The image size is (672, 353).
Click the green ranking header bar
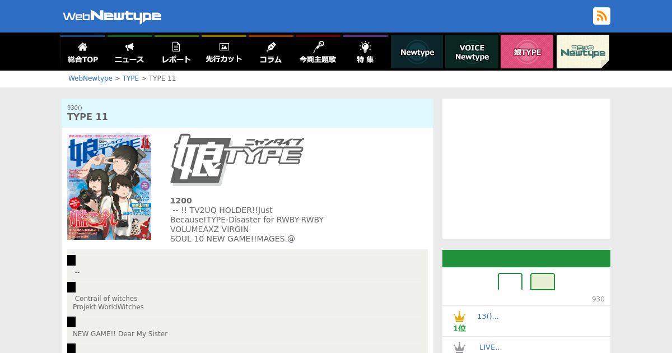[x=526, y=258]
